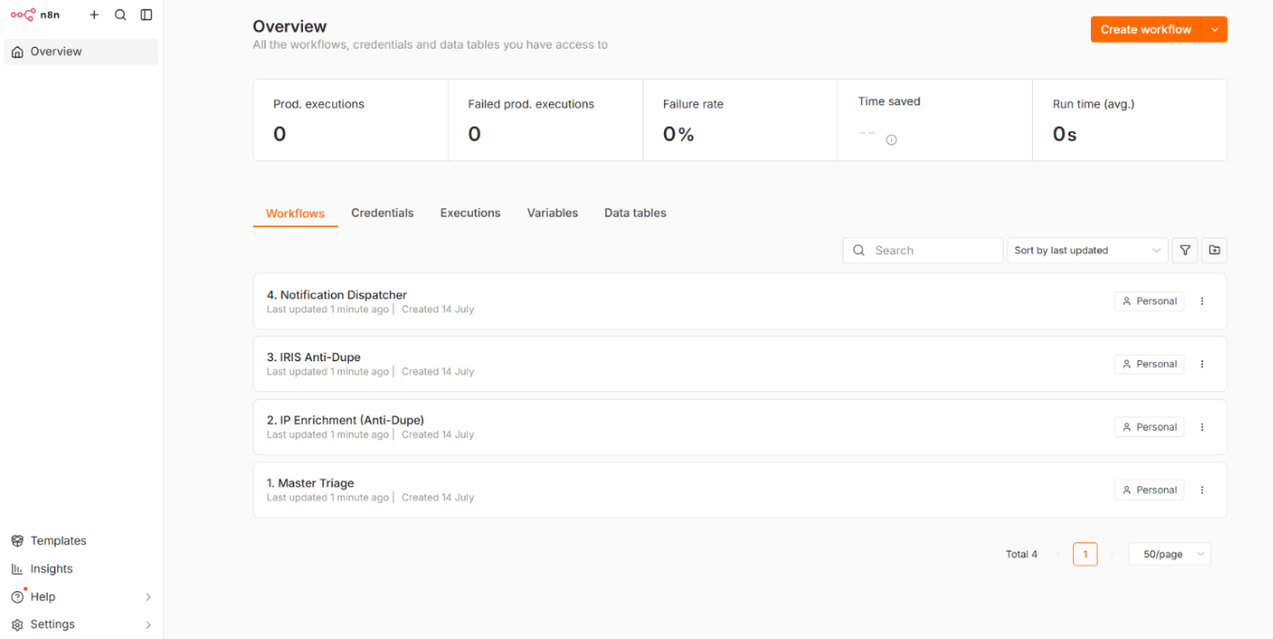Open the 1. Master Triage workflow

coord(740,490)
